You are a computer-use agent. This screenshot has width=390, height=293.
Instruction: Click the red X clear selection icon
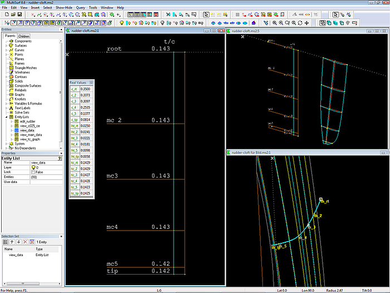(26, 242)
